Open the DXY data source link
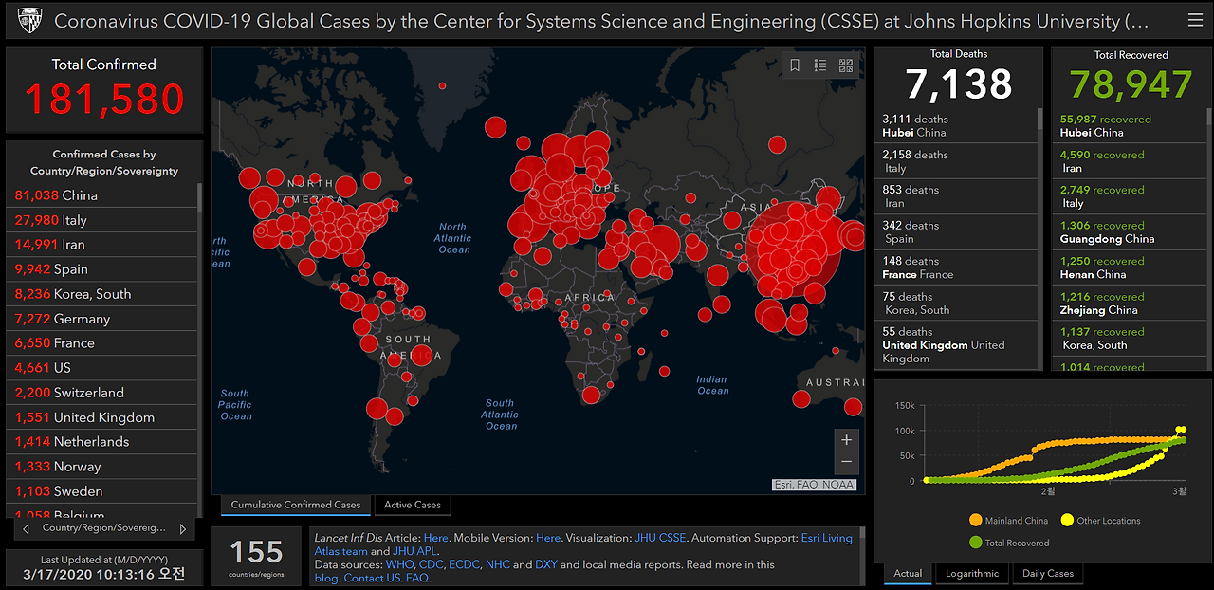Viewport: 1214px width, 590px height. 546,564
